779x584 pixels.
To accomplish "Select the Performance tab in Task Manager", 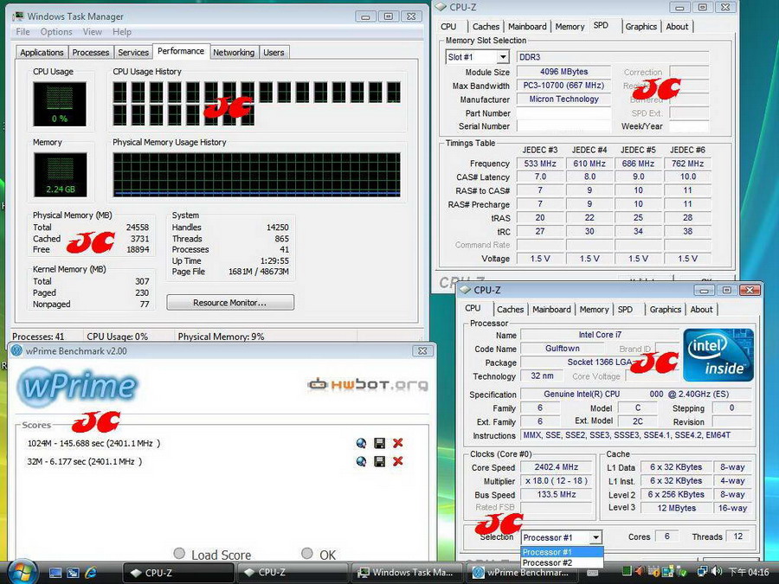I will (180, 51).
